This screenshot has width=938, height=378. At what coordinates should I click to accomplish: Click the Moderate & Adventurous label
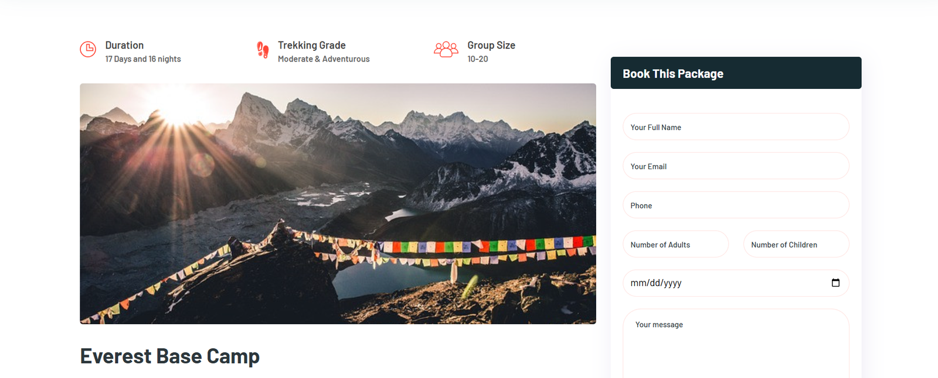tap(324, 59)
